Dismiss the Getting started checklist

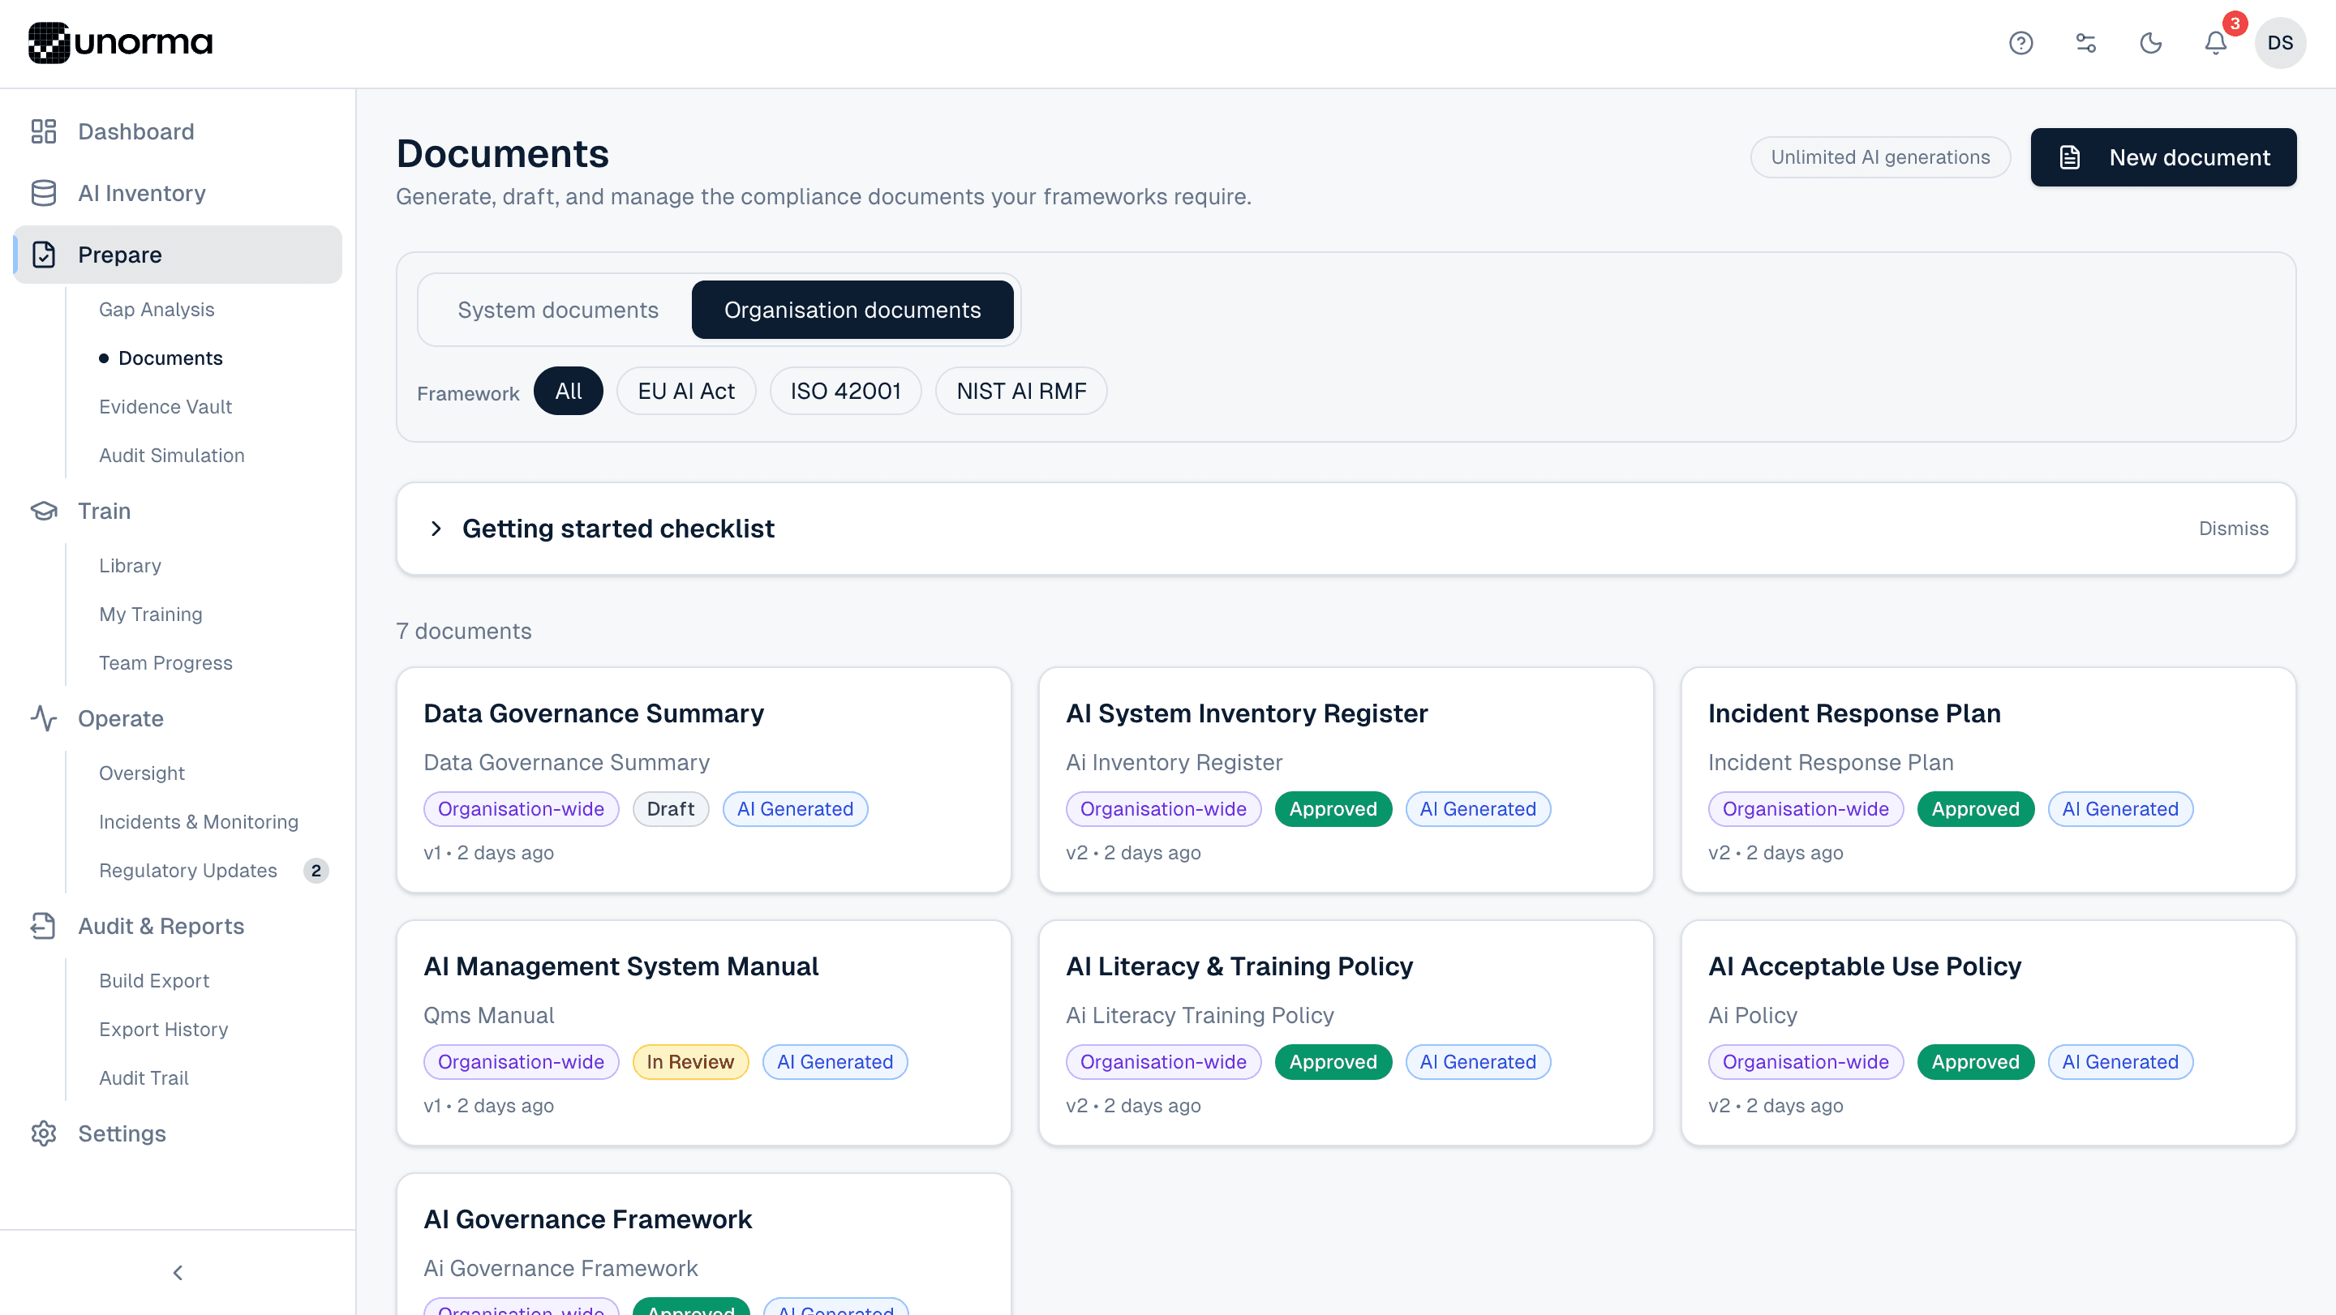tap(2233, 529)
